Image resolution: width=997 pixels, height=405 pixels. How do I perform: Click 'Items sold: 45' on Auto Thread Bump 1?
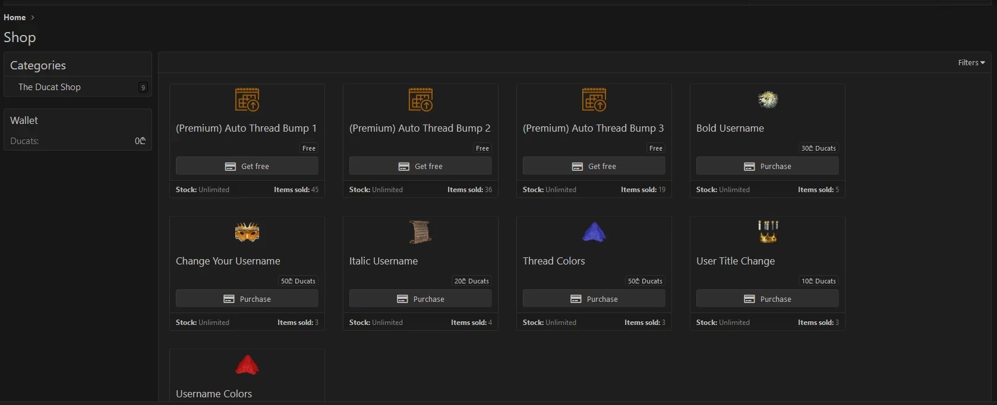[296, 190]
